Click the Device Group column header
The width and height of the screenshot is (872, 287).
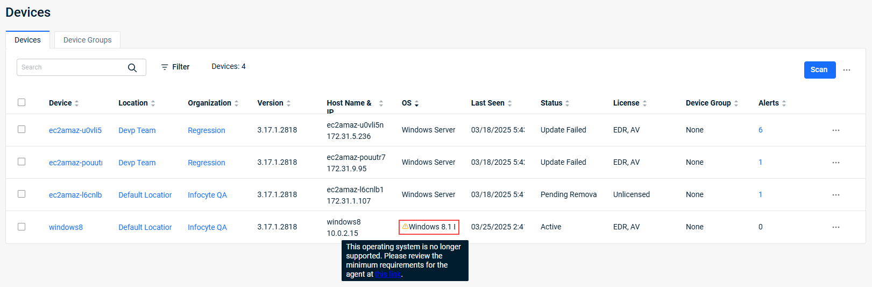tap(708, 103)
